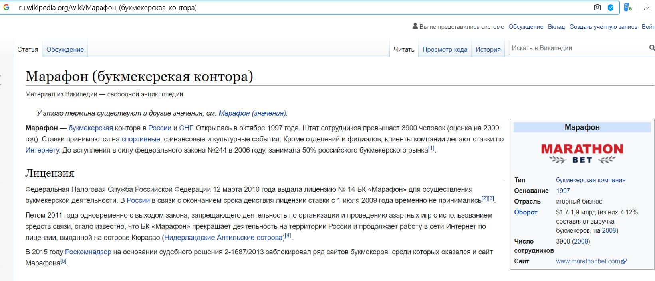655x281 pixels.
Task: Open the Просмотр кода tab
Action: click(x=445, y=49)
